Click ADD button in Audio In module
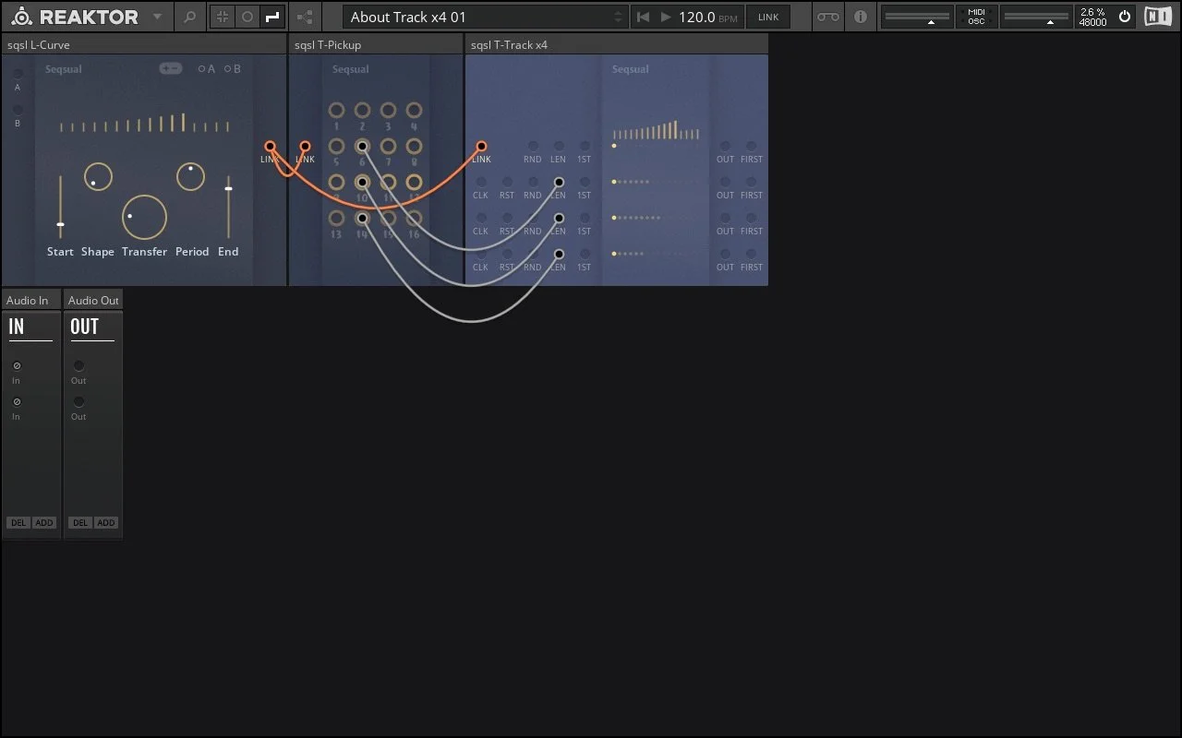 pos(44,523)
